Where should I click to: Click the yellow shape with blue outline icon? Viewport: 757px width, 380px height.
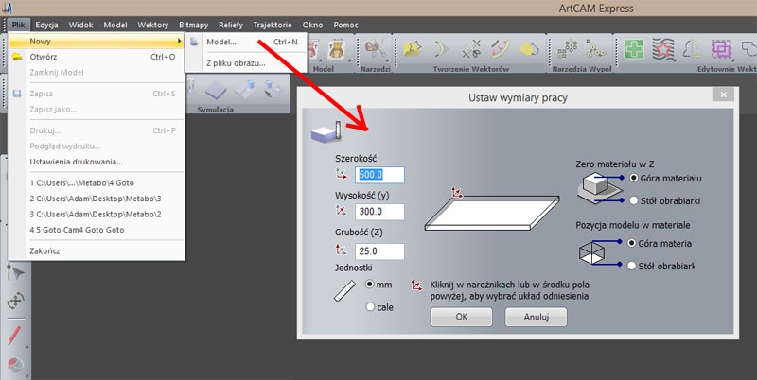(x=530, y=49)
